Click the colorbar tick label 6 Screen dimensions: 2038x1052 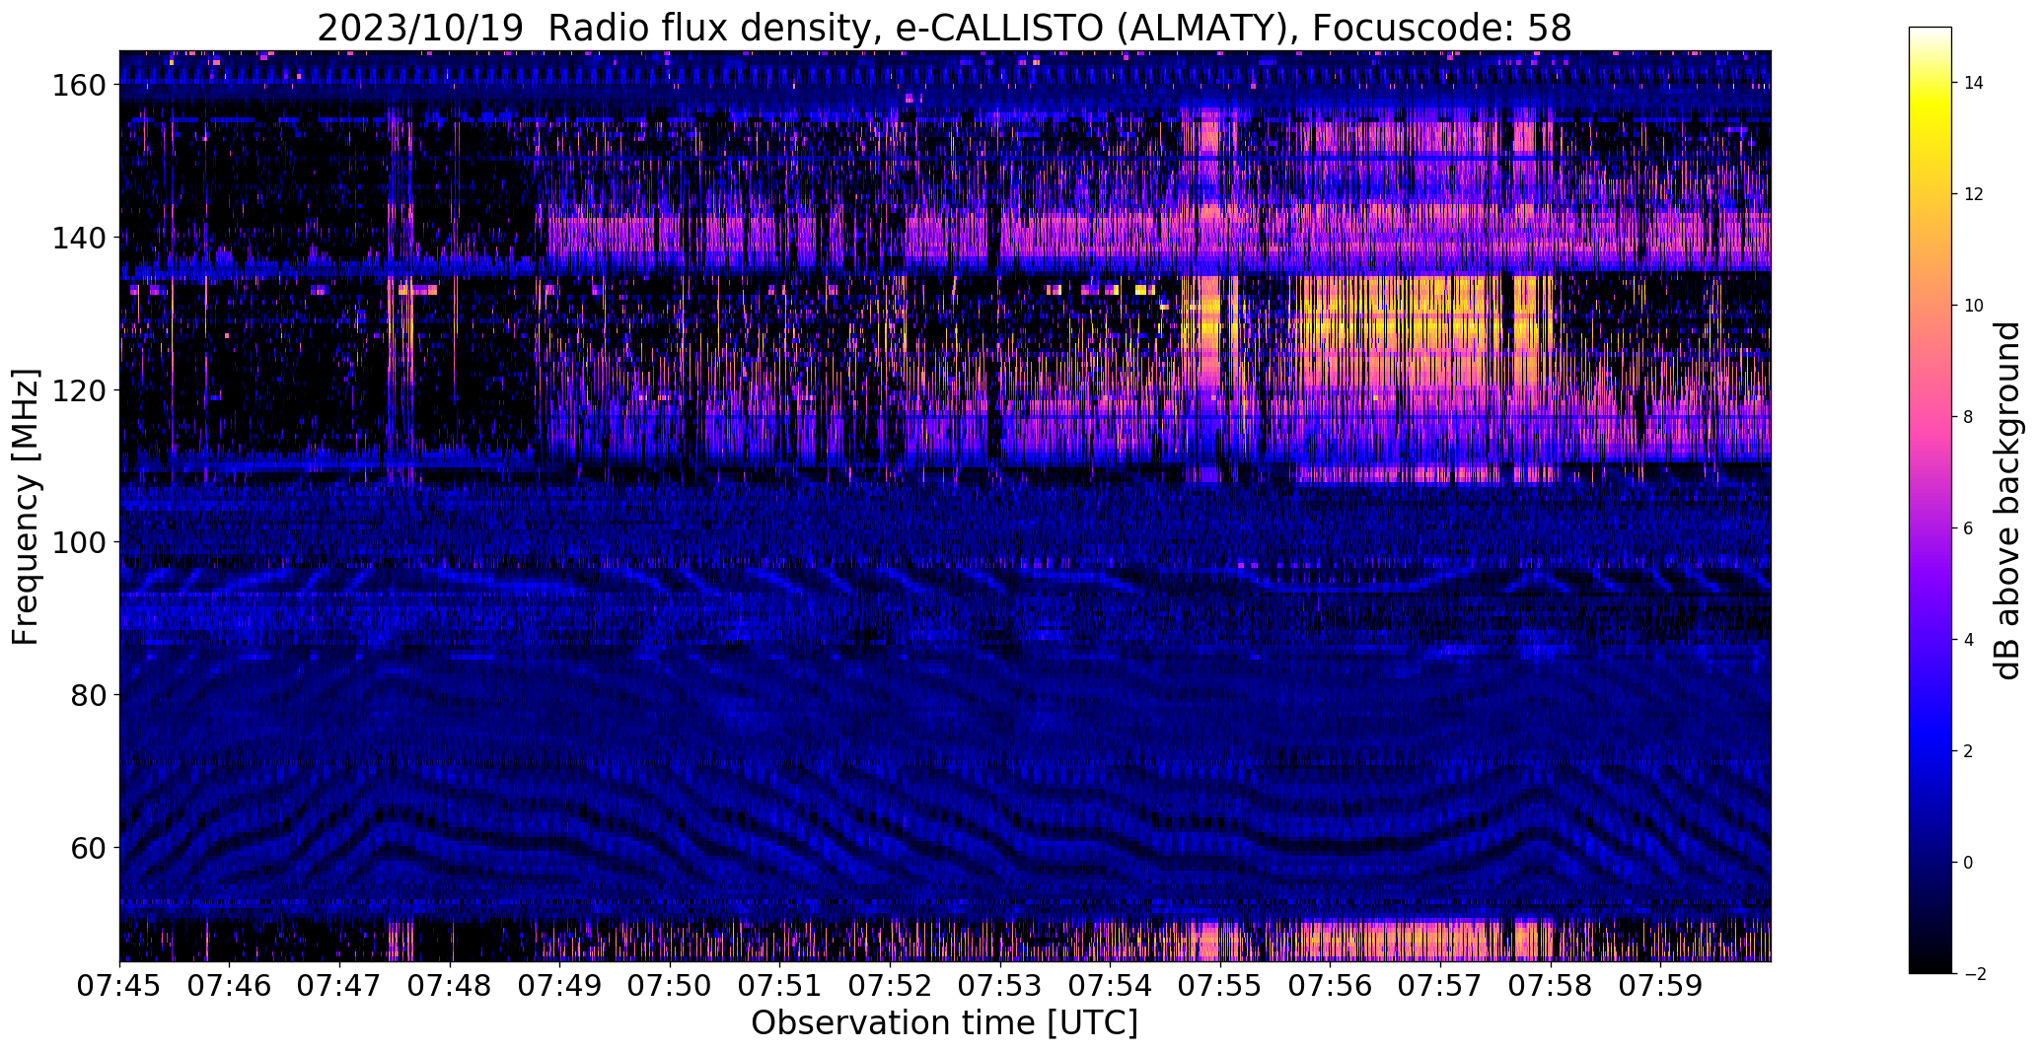click(x=1968, y=528)
